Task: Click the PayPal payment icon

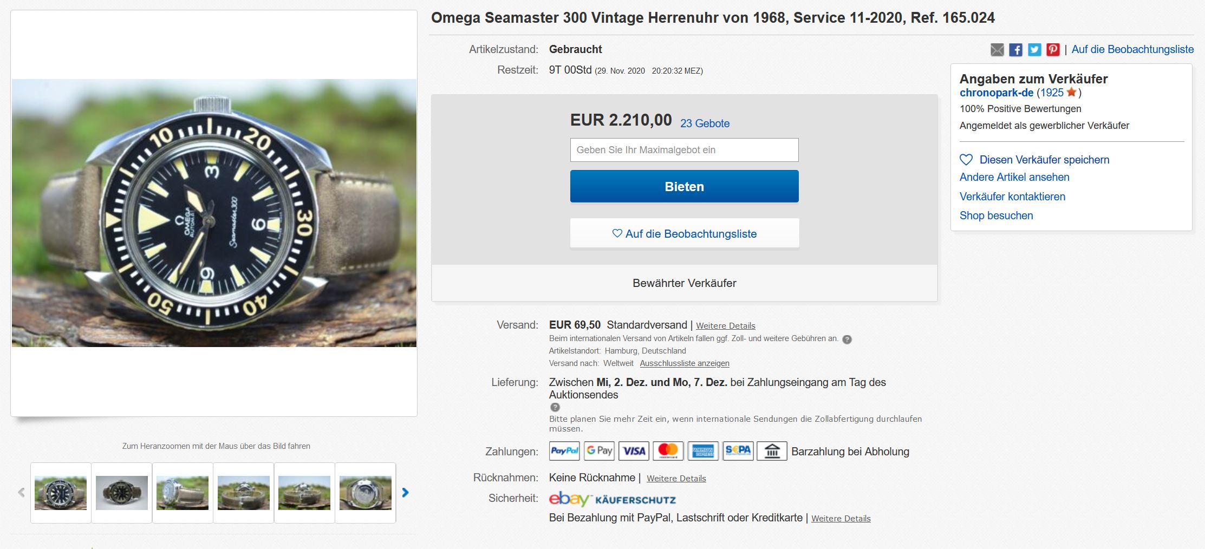Action: (564, 451)
